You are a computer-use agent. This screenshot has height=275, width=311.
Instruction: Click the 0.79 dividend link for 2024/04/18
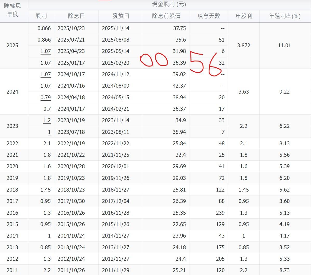pyautogui.click(x=45, y=97)
